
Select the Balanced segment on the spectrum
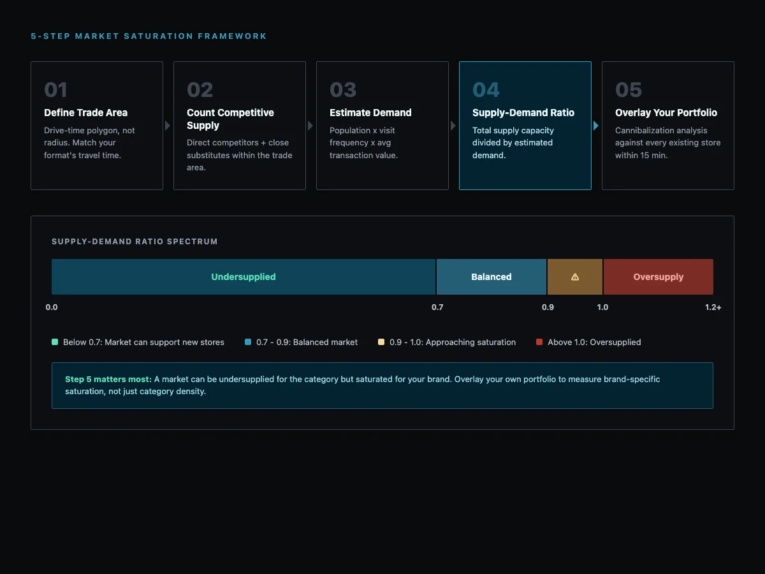point(491,276)
